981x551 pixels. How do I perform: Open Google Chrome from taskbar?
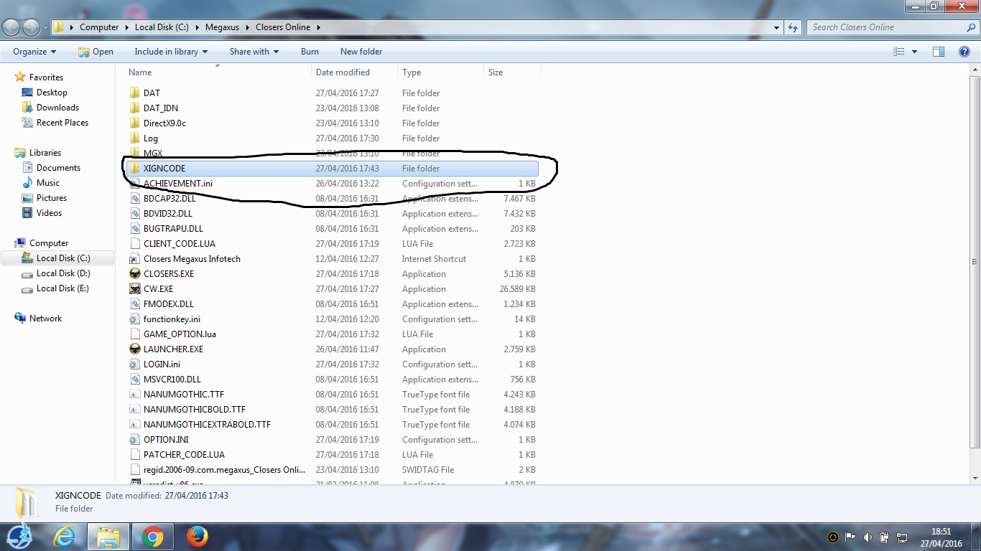pos(152,537)
